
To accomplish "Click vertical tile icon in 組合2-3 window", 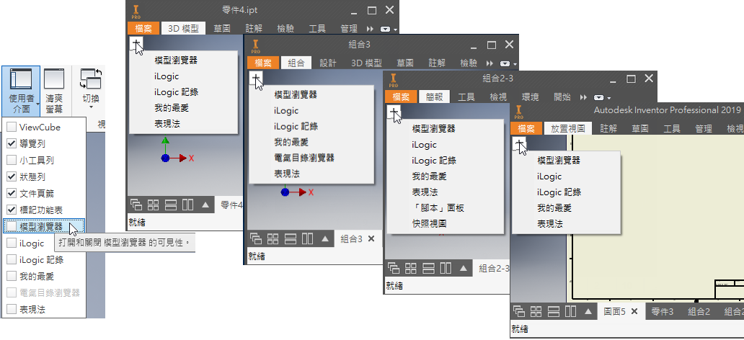I will [x=446, y=269].
